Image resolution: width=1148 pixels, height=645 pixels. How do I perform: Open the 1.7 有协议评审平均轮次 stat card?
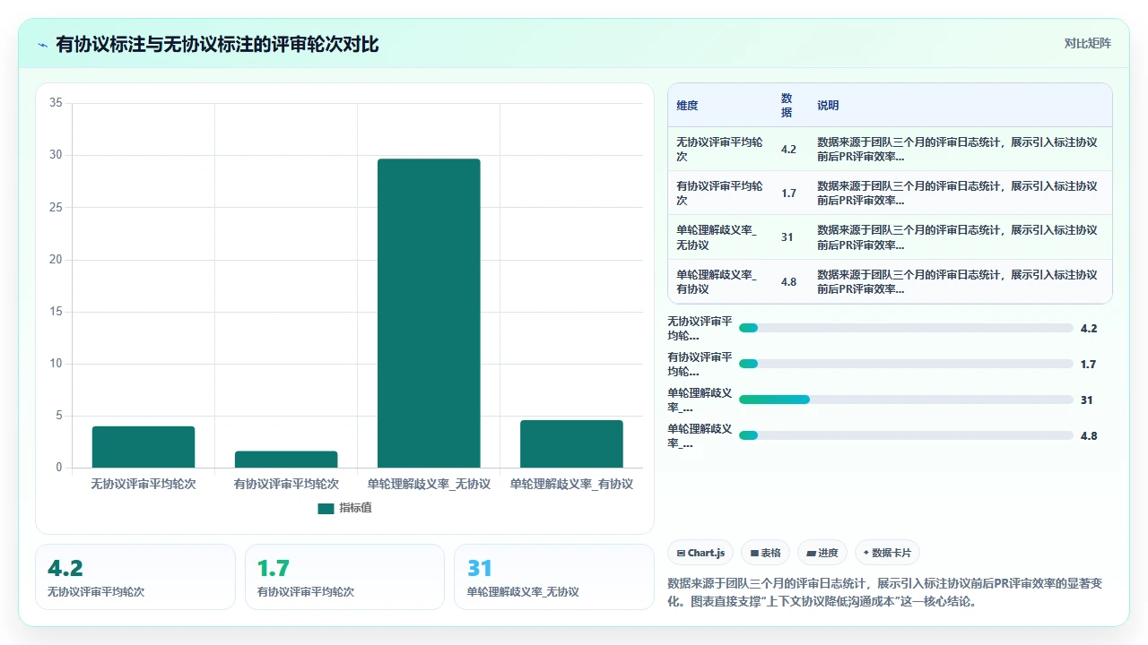coord(344,577)
